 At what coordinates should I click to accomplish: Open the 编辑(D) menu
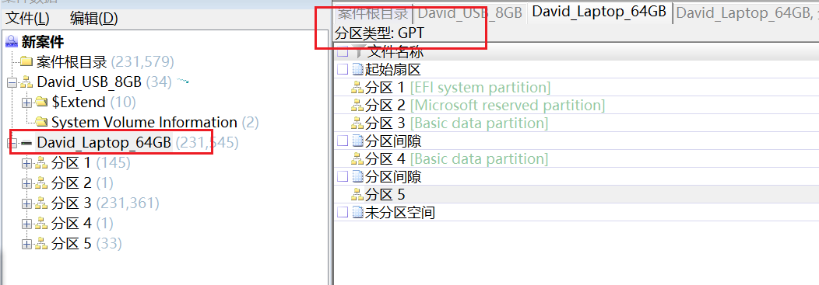coord(94,19)
